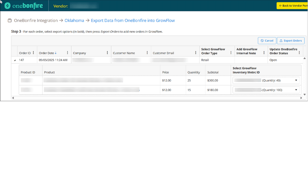Open the GrowFlow Order Type column menu

pos(231,53)
